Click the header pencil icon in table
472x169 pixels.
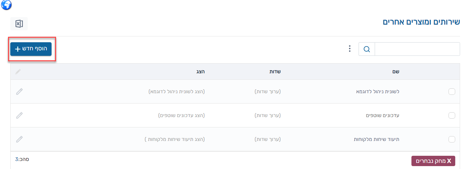click(18, 72)
